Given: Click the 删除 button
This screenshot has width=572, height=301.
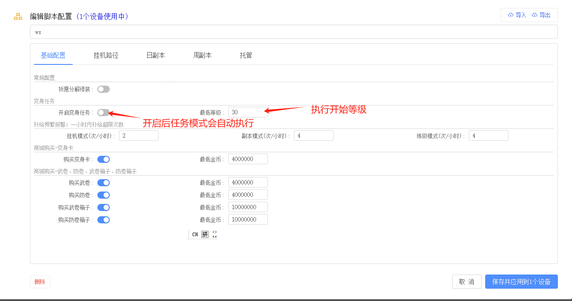Looking at the screenshot, I should (40, 282).
